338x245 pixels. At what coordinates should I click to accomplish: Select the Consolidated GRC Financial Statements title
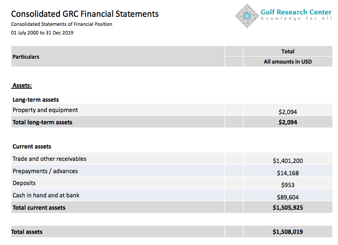click(x=85, y=14)
